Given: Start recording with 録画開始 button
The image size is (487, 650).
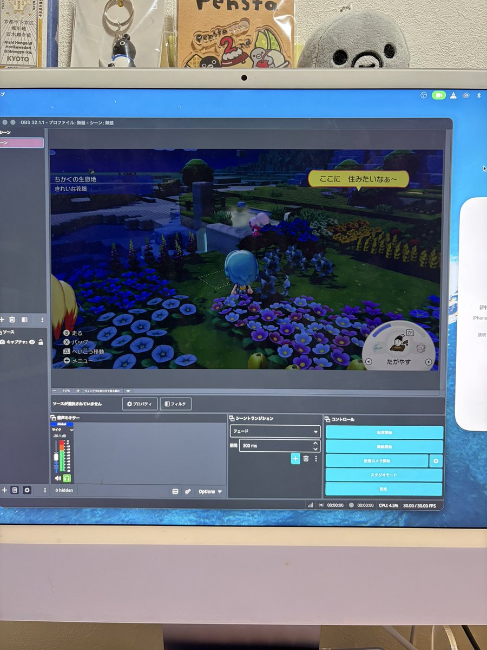Looking at the screenshot, I should 384,447.
